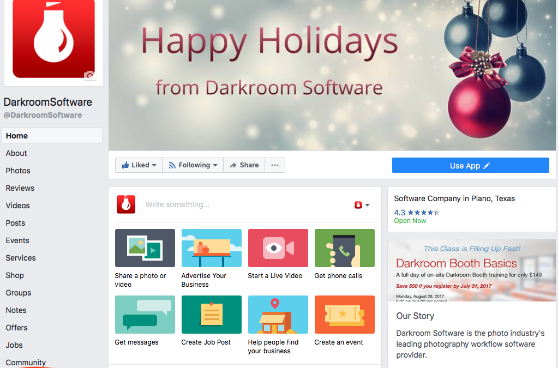Open the Services section
The image size is (558, 368).
tap(21, 258)
